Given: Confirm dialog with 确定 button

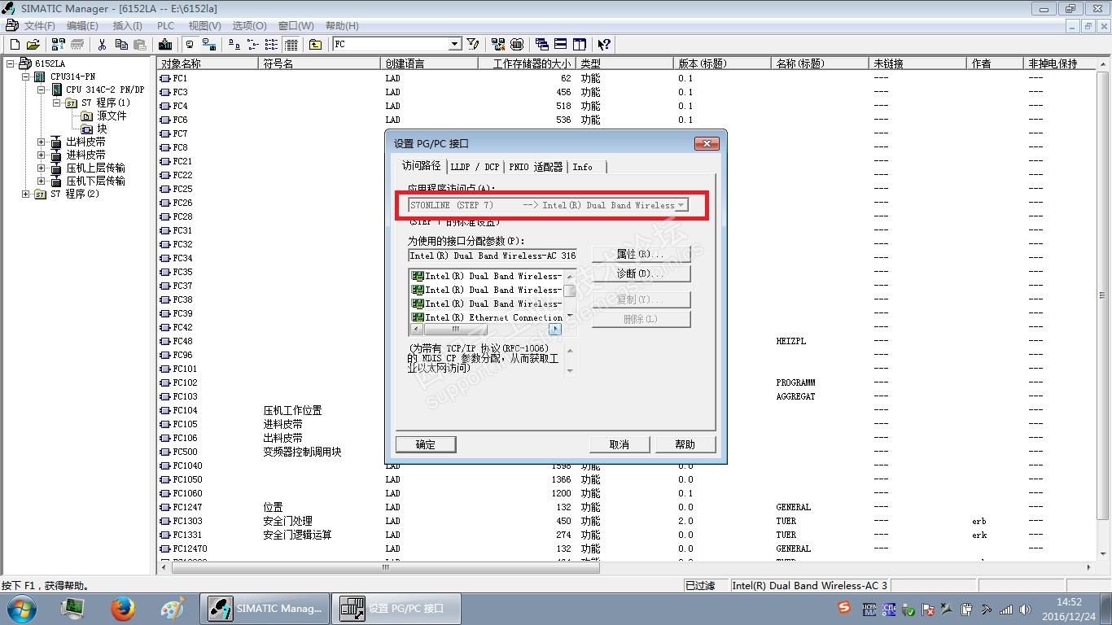Looking at the screenshot, I should point(425,444).
